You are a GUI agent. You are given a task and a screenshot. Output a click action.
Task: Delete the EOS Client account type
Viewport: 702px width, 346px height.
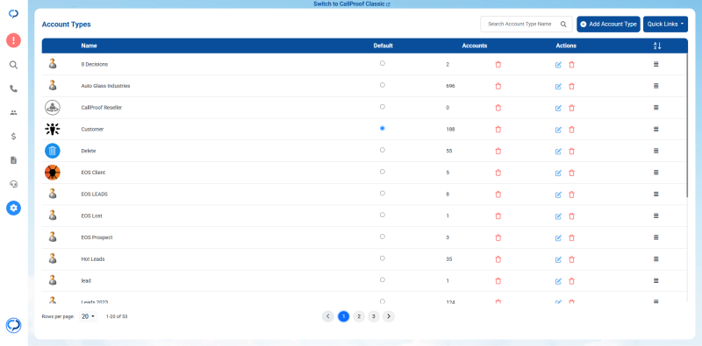pos(571,173)
